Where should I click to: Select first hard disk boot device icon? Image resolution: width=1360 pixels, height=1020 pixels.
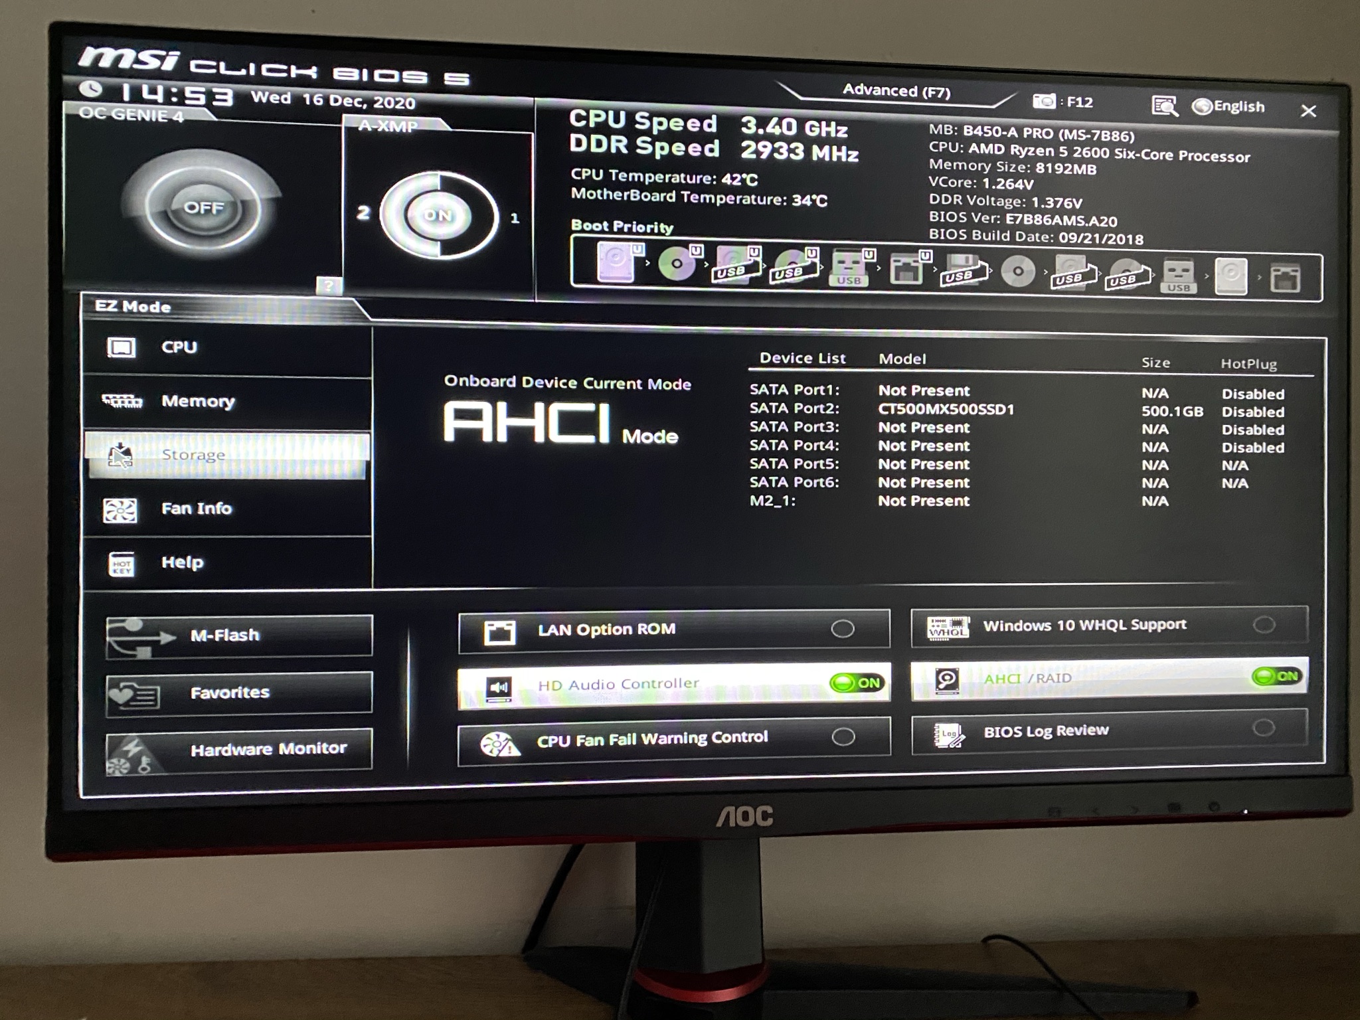tap(616, 262)
